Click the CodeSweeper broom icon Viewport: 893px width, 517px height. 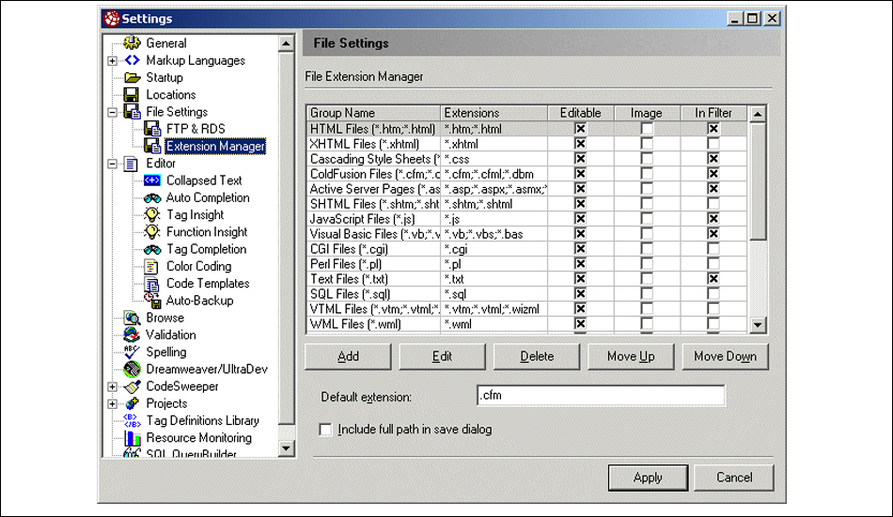point(133,386)
